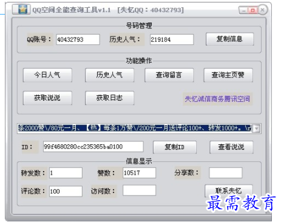Click the 获取说说 button
Image resolution: width=281 pixels, height=222 pixels.
pyautogui.click(x=47, y=98)
